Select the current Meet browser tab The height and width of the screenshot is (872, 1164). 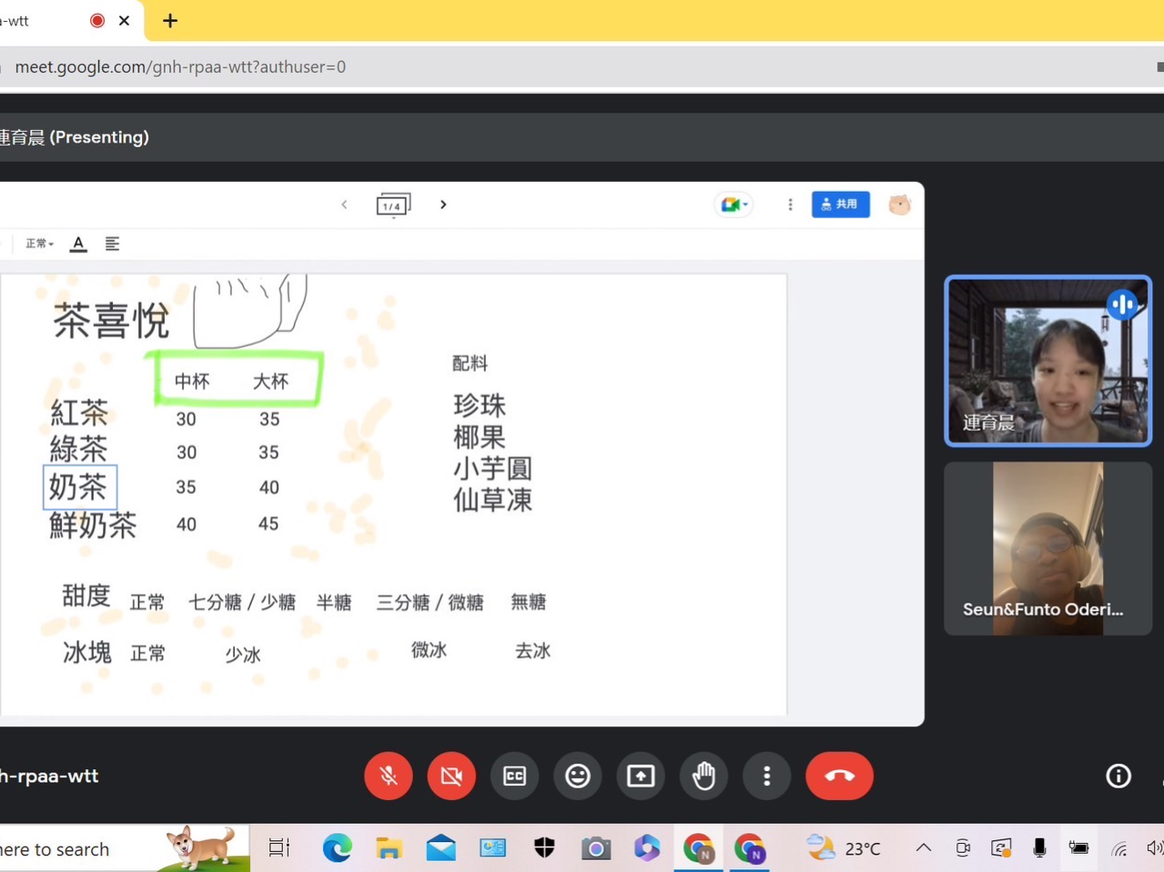(46, 21)
